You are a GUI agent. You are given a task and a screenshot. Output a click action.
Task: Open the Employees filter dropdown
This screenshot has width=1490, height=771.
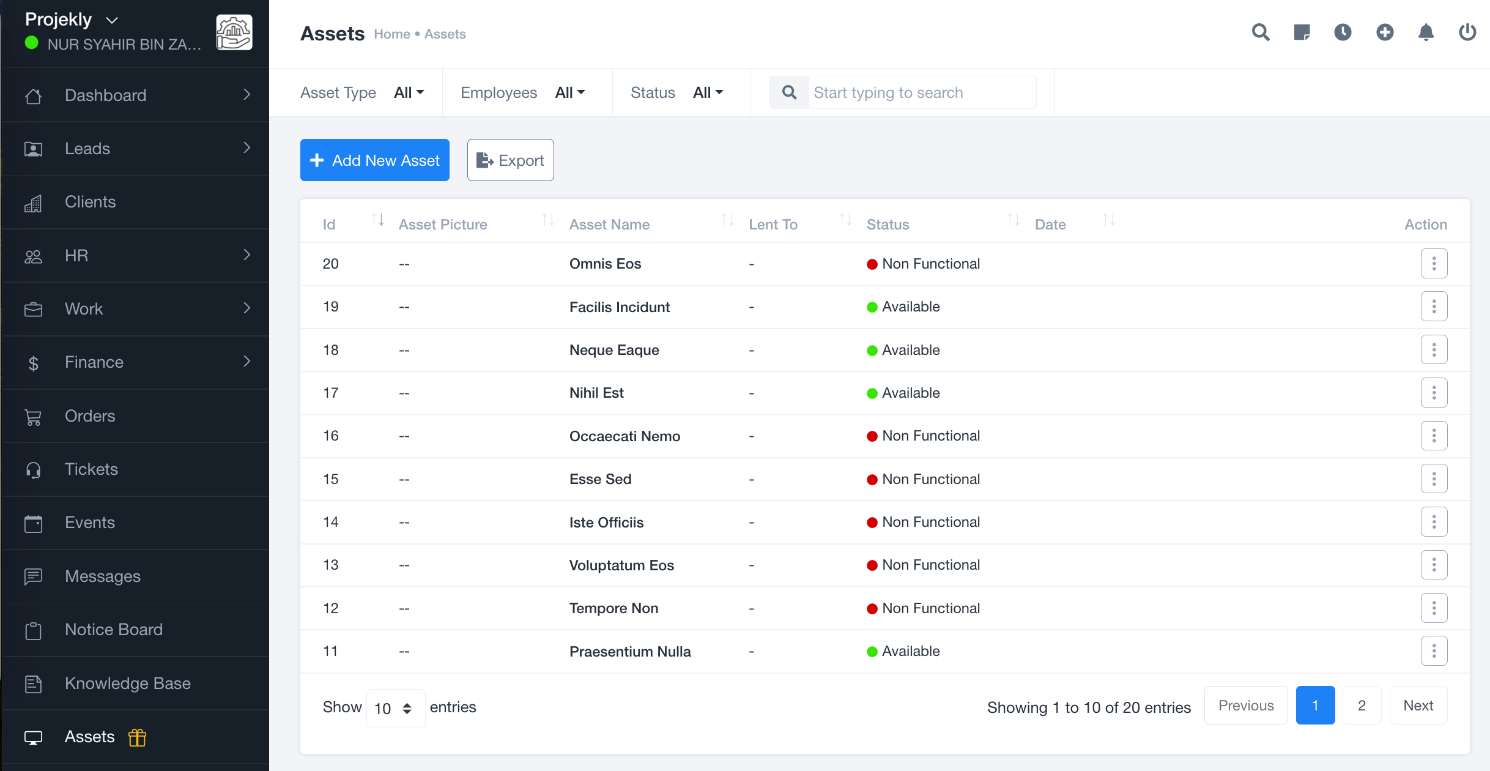pos(569,92)
